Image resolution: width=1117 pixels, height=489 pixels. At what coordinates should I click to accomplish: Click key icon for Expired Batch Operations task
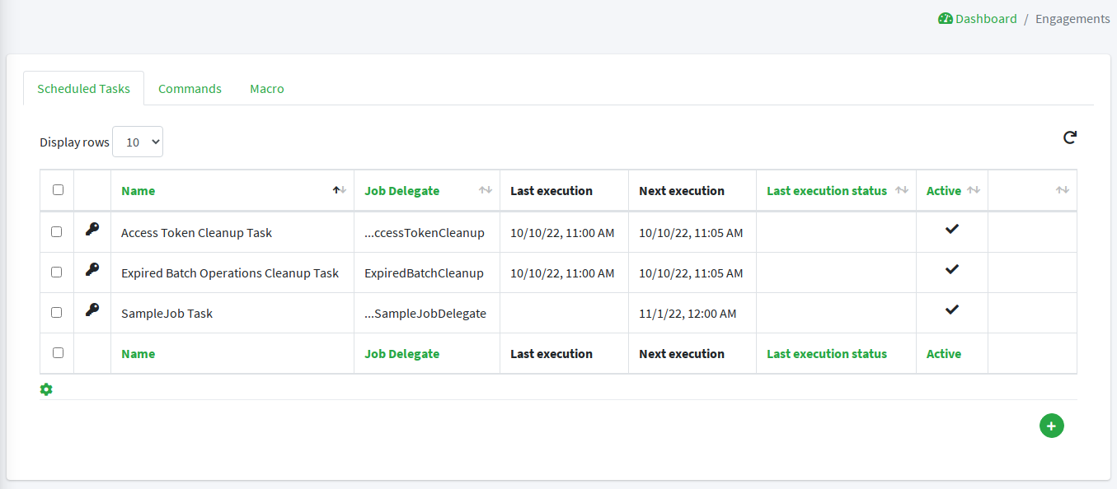(x=92, y=269)
